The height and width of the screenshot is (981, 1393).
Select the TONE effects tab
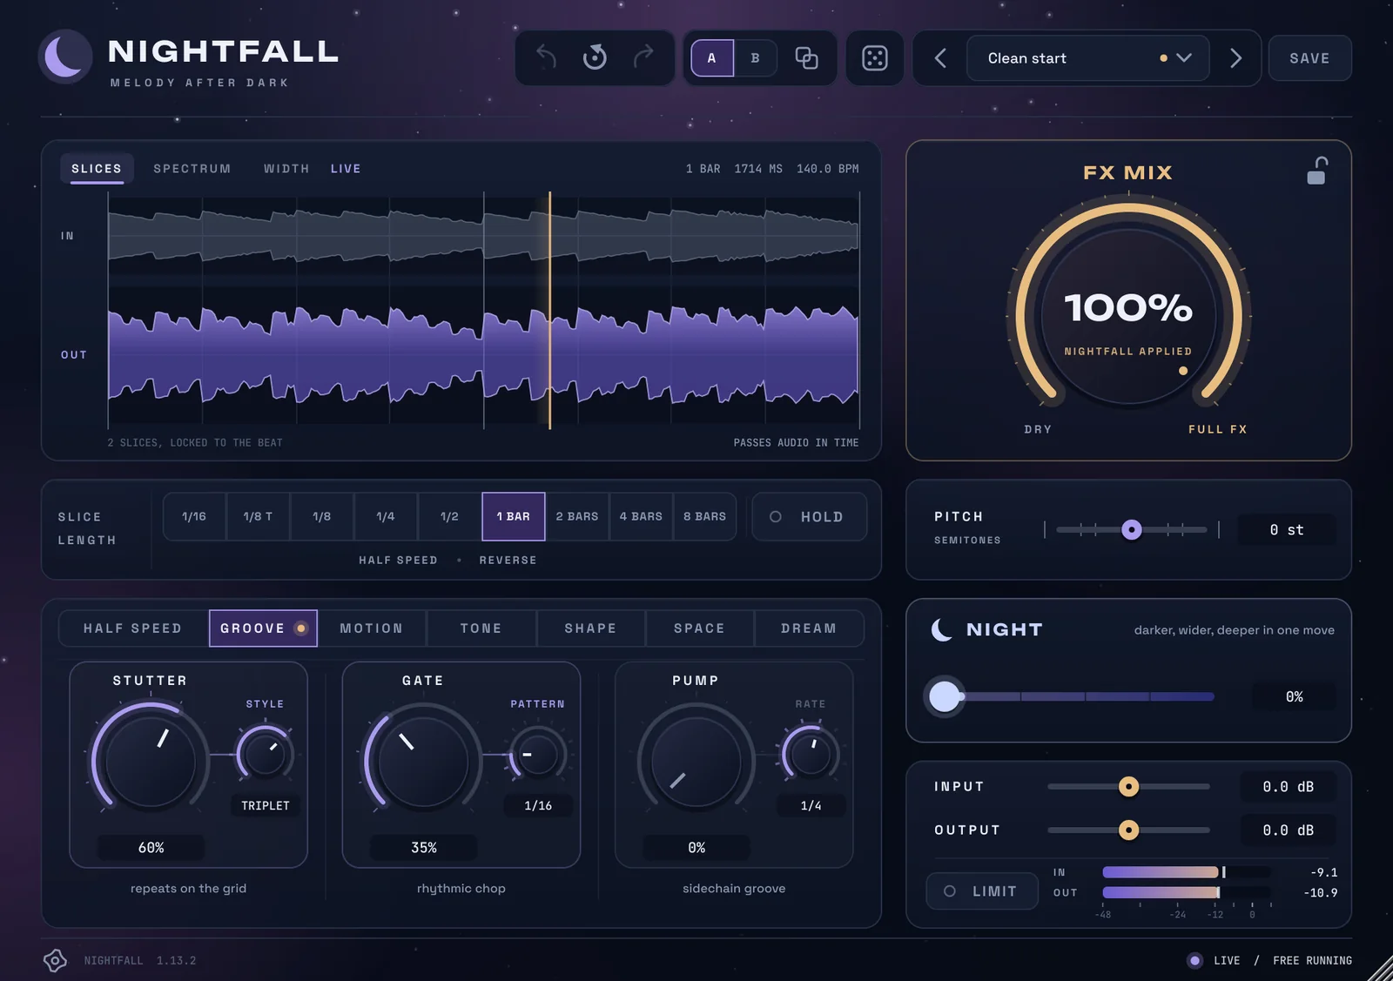pyautogui.click(x=481, y=628)
